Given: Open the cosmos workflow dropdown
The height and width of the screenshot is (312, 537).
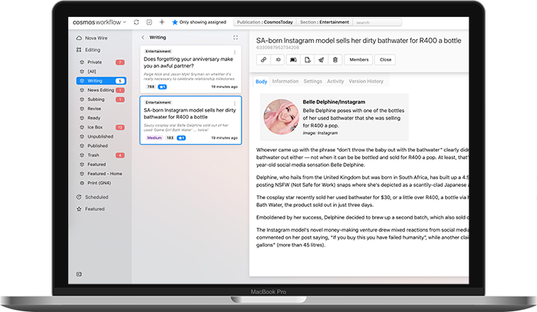Looking at the screenshot, I should click(99, 22).
